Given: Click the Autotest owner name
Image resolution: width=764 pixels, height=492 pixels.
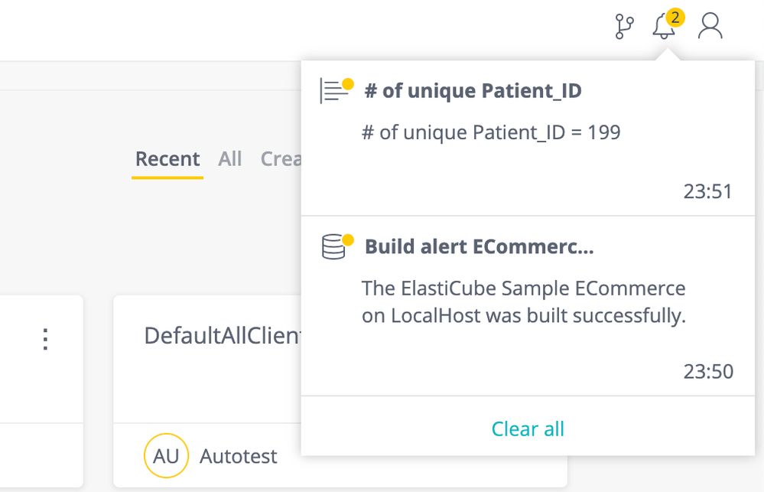Looking at the screenshot, I should [x=238, y=457].
